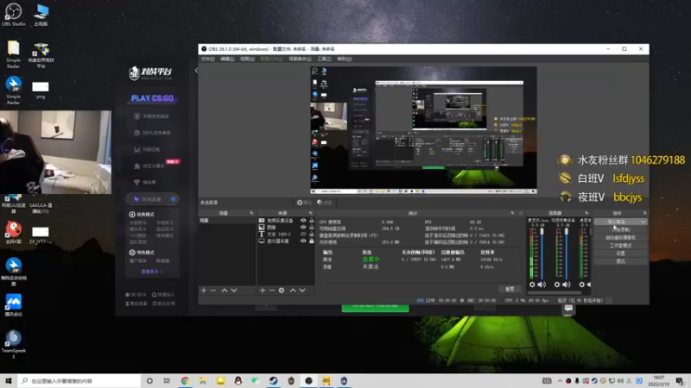Open Task View on the taskbar

167,381
